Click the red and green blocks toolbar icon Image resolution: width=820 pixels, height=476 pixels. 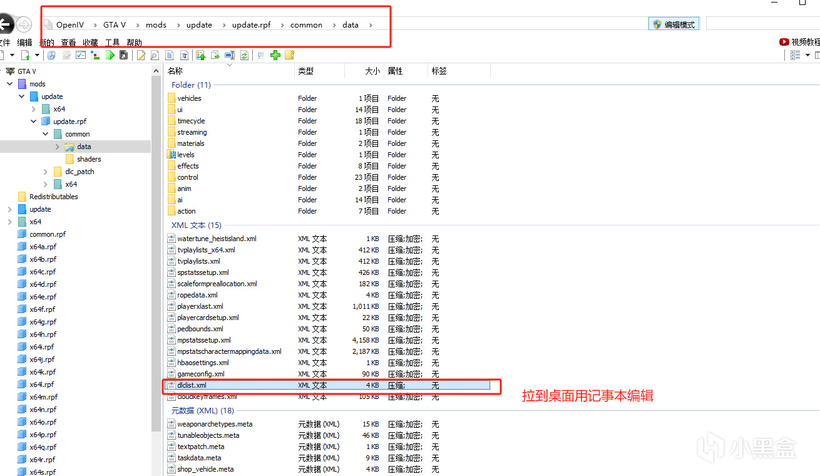(95, 55)
